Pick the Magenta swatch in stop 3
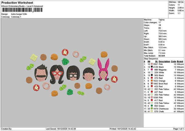185x131 pixels. point(152,70)
